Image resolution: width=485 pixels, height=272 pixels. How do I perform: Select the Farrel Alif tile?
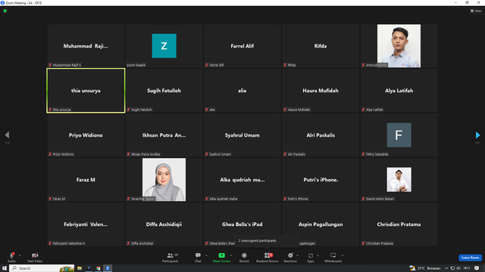[242, 45]
